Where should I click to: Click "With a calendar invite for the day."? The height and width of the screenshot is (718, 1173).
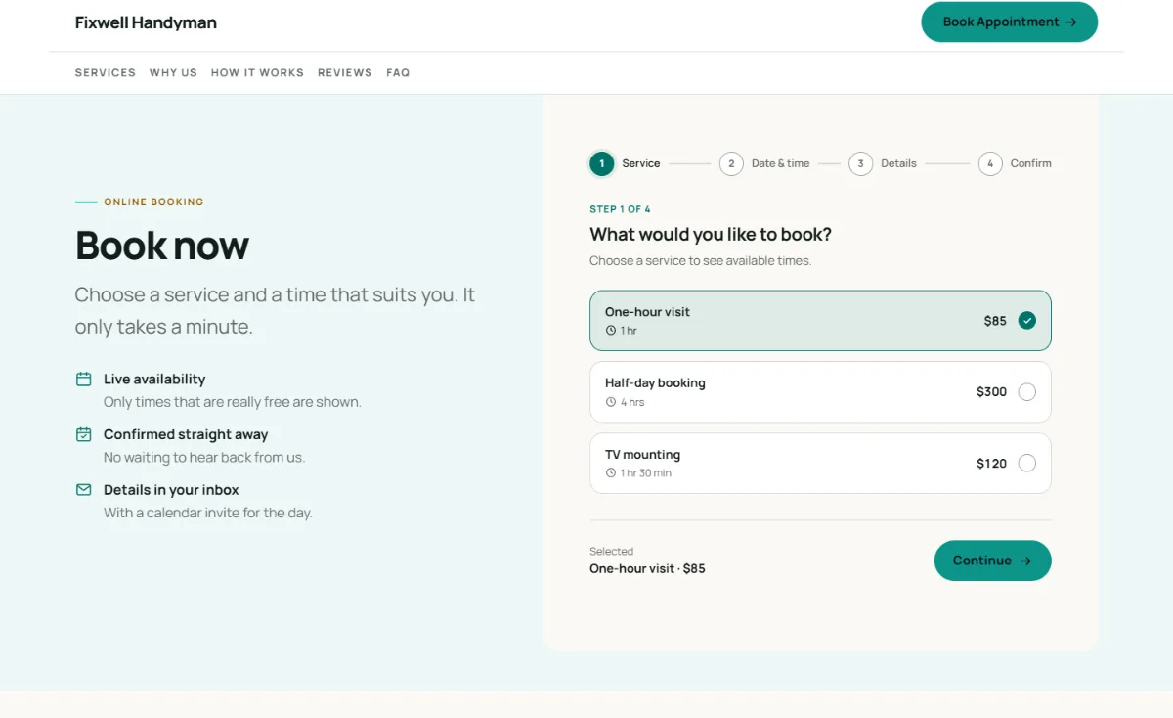click(208, 513)
